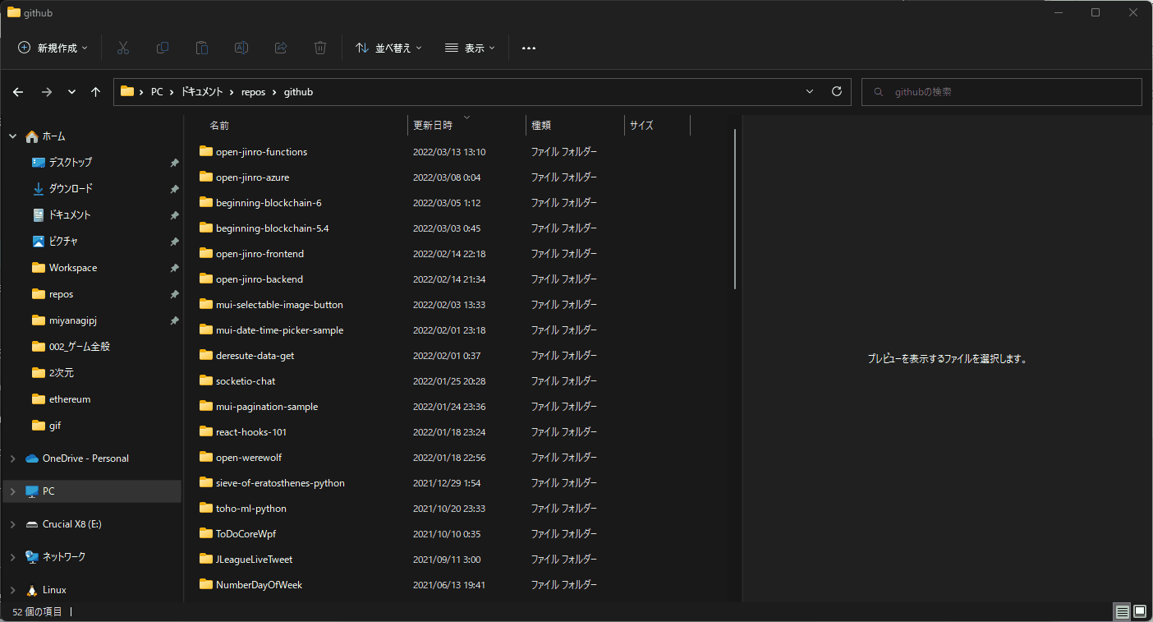Click the pin icon next to miyanagipj
The height and width of the screenshot is (622, 1153).
coord(174,320)
